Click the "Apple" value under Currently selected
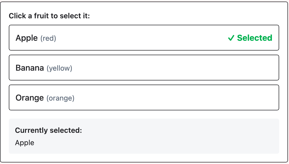Screen dimensions: 289x164 click(25, 143)
